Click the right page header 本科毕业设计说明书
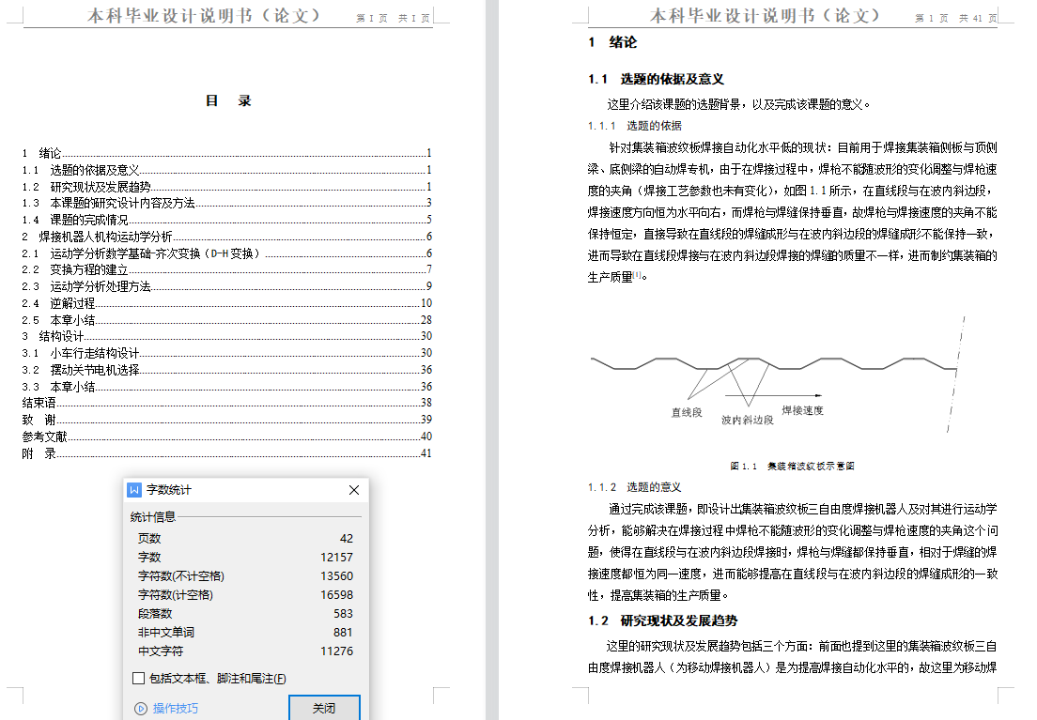Viewport: 1037px width, 720px height. (x=766, y=16)
